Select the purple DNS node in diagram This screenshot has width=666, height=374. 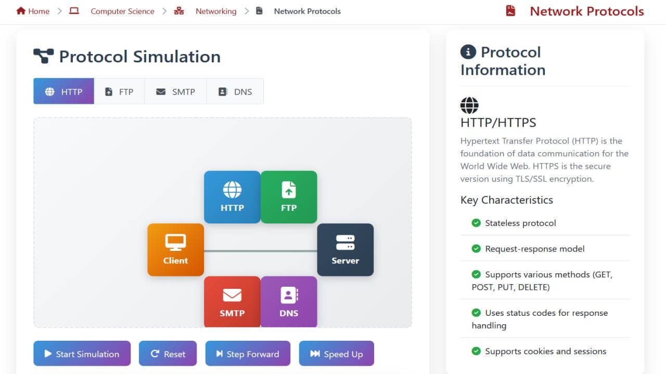[289, 302]
